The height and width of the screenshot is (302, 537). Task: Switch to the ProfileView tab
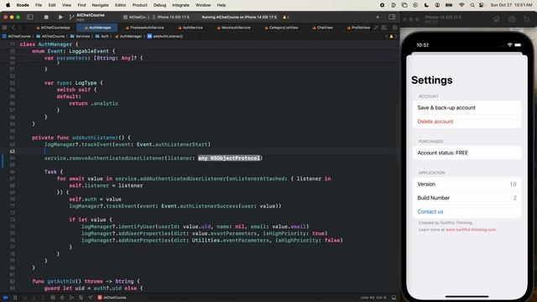coord(358,28)
